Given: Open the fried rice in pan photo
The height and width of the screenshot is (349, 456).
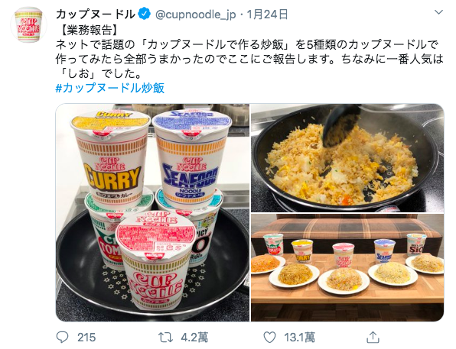Looking at the screenshot, I should (347, 158).
